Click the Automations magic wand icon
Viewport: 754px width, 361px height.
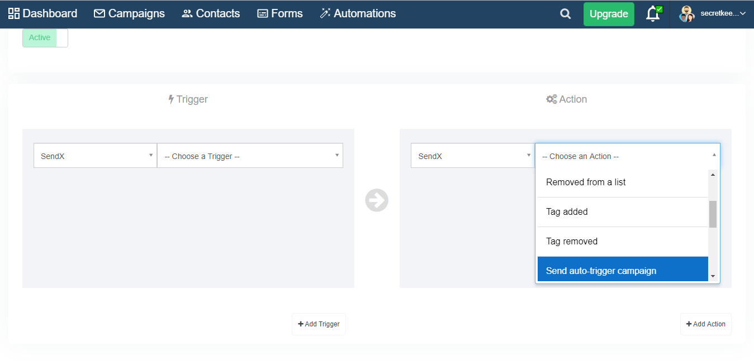[325, 13]
